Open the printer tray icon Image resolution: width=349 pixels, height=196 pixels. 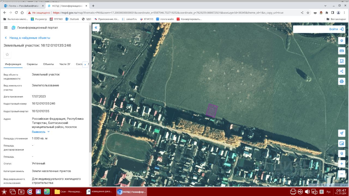click(293, 192)
